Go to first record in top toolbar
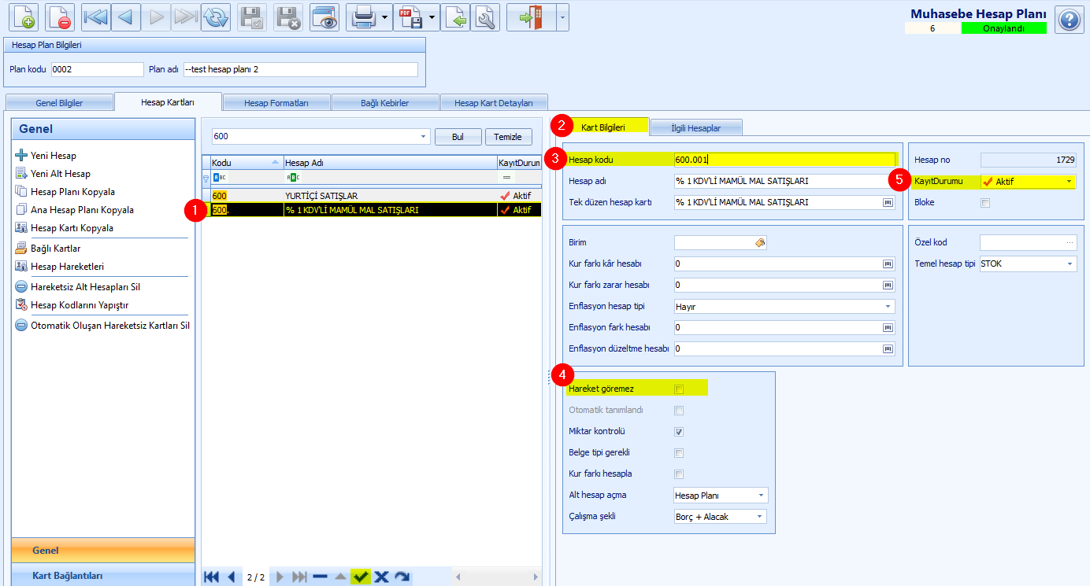Image resolution: width=1090 pixels, height=586 pixels. click(x=96, y=17)
